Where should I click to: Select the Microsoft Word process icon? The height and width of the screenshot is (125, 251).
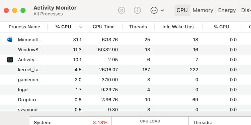[10, 40]
